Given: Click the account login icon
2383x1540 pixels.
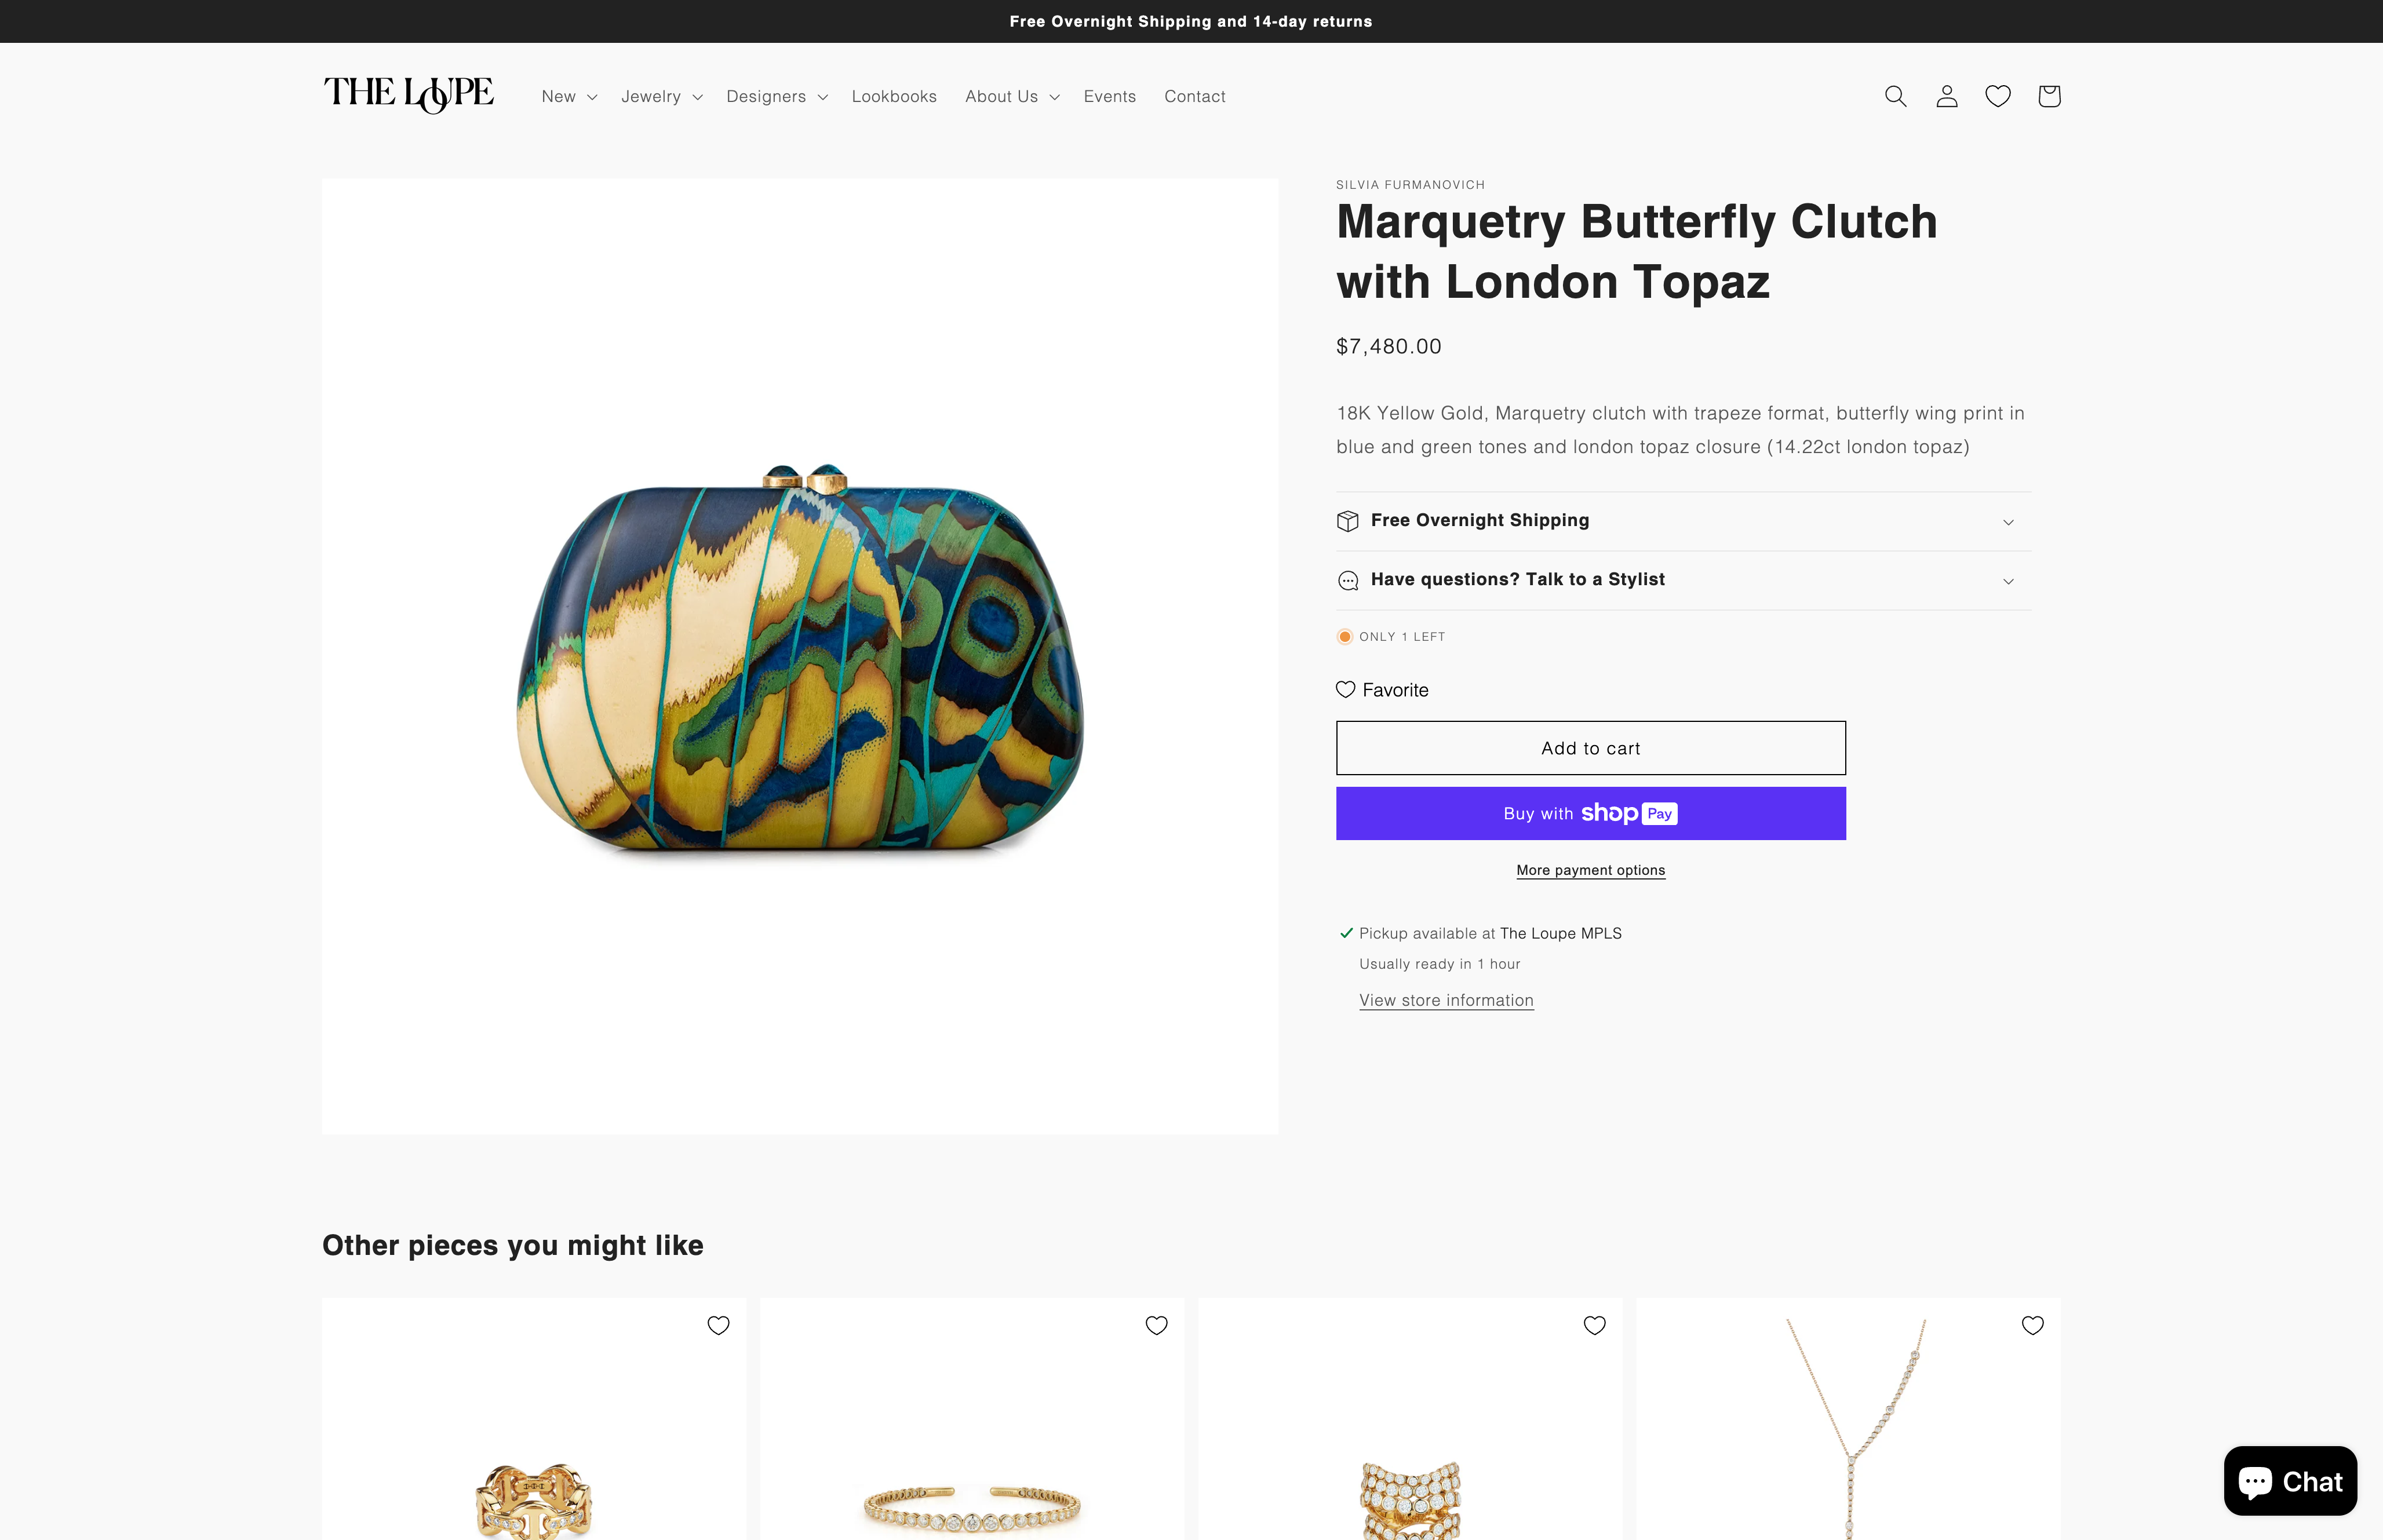Looking at the screenshot, I should pyautogui.click(x=1946, y=96).
